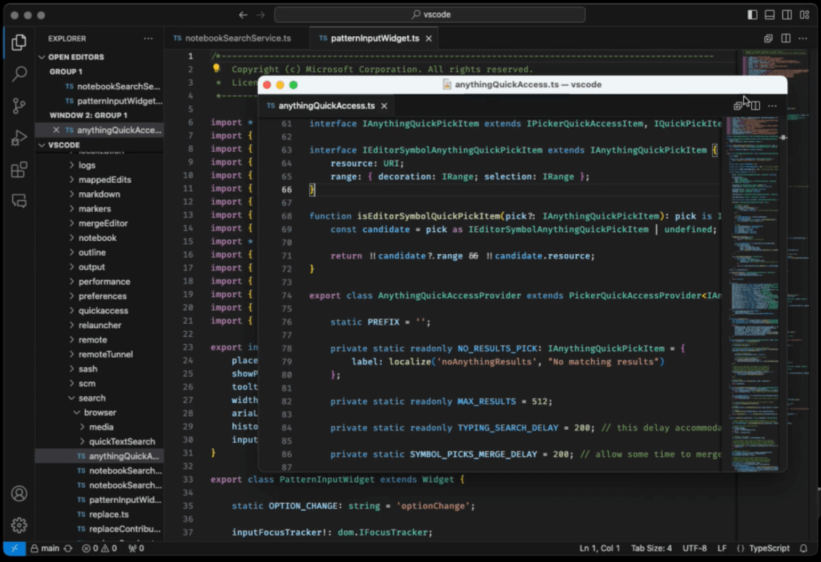Click the ports forwarded indicator in status bar
The height and width of the screenshot is (562, 821).
point(136,548)
